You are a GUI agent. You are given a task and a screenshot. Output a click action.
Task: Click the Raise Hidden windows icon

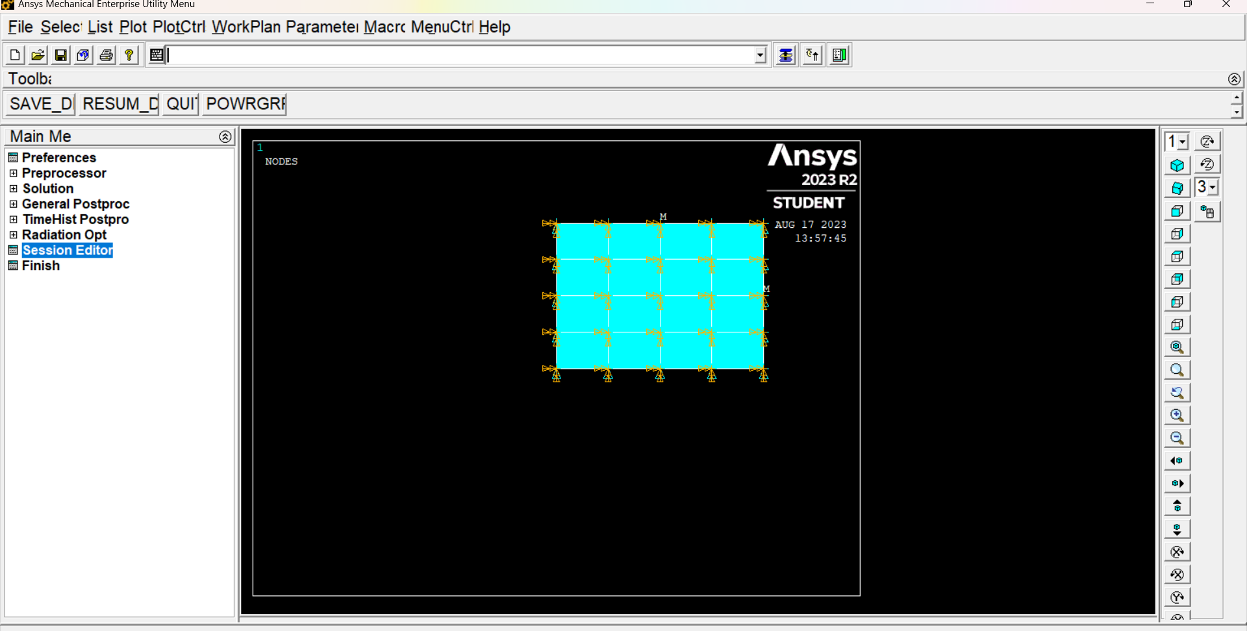pos(786,55)
